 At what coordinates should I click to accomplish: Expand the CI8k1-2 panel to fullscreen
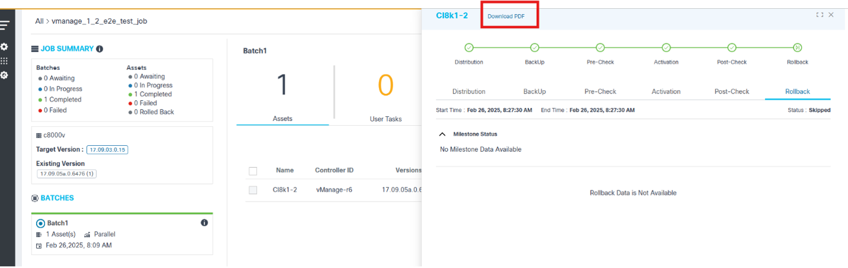point(820,15)
